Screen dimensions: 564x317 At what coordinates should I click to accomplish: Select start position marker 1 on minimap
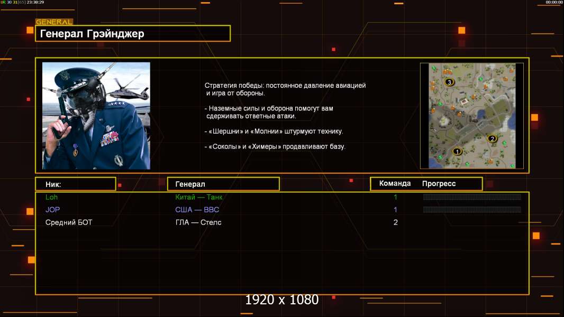(457, 152)
